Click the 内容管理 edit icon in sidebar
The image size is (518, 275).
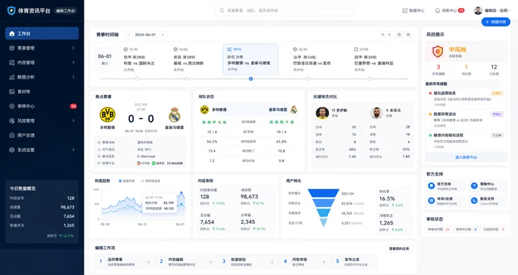tap(12, 63)
